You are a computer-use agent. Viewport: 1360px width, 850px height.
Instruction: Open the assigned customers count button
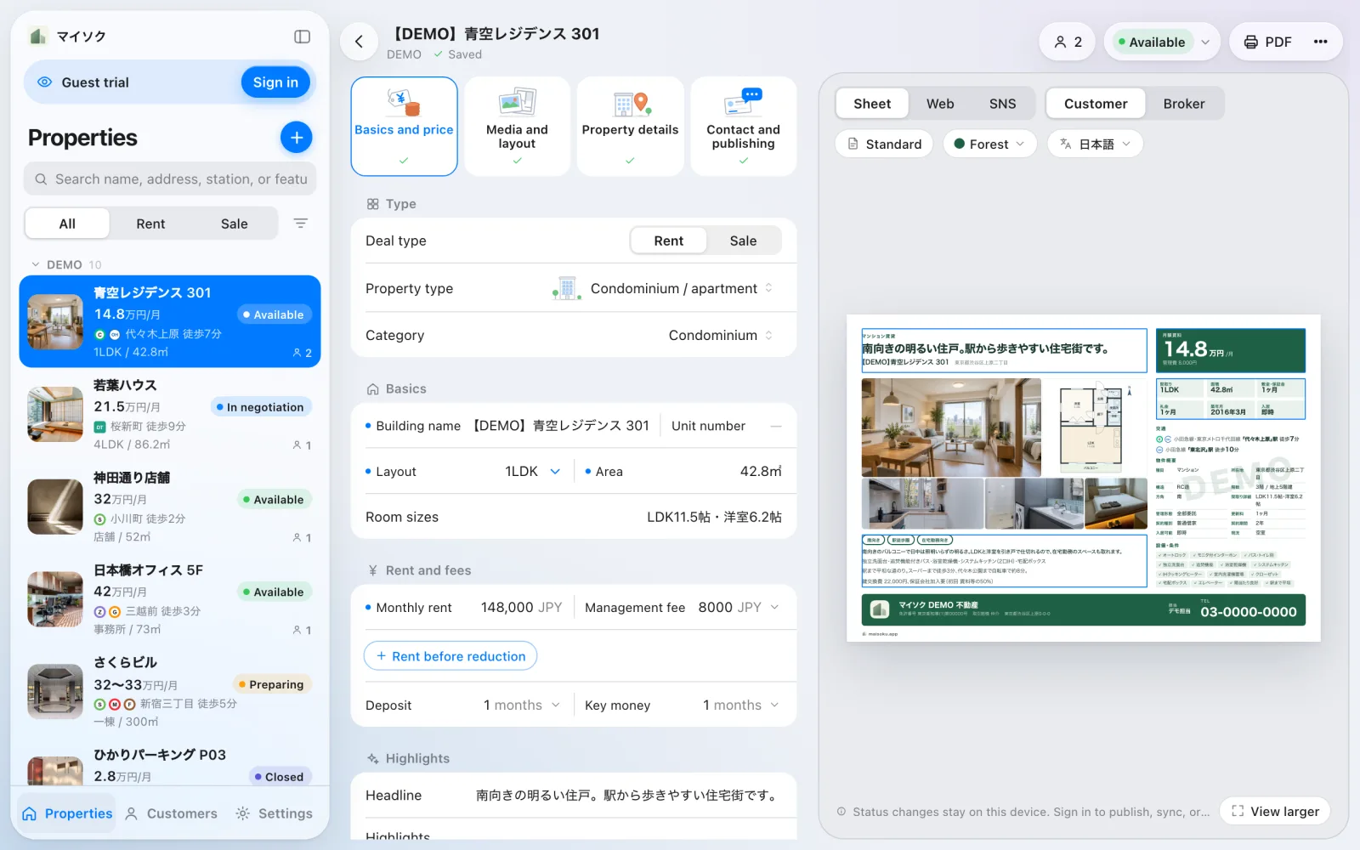point(1068,42)
